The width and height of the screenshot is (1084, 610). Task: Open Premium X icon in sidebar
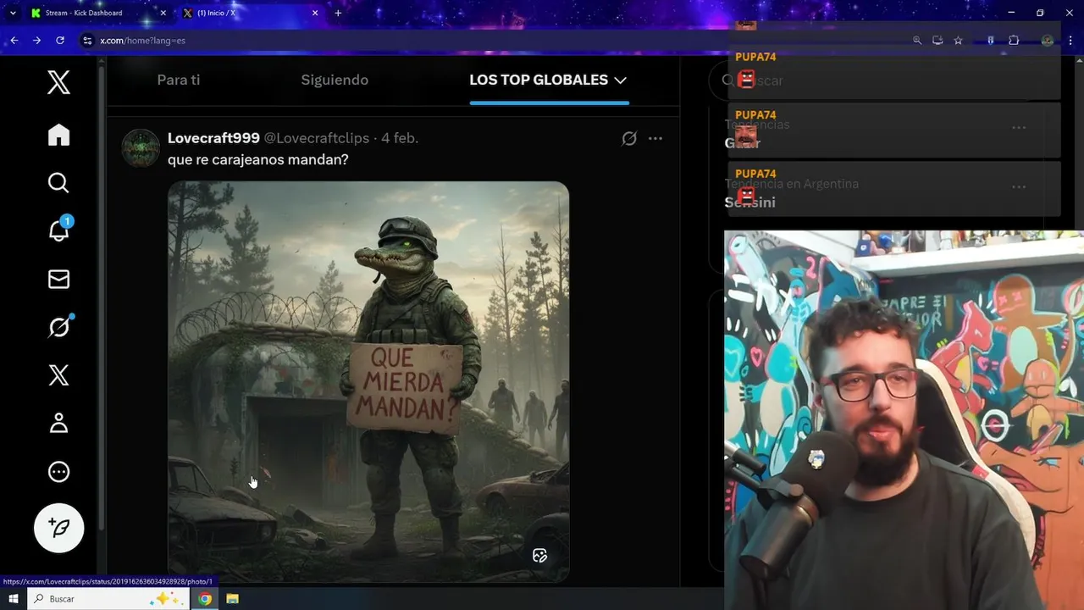coord(58,375)
